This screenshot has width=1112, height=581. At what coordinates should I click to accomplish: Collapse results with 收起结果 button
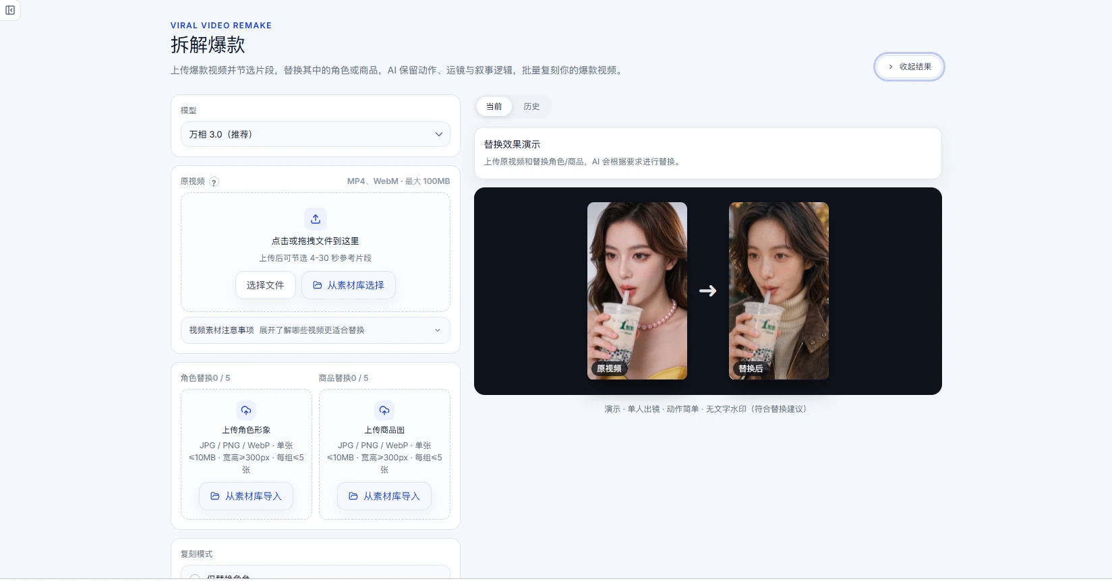(909, 67)
